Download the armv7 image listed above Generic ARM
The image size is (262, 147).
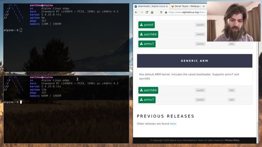pyautogui.click(x=147, y=44)
